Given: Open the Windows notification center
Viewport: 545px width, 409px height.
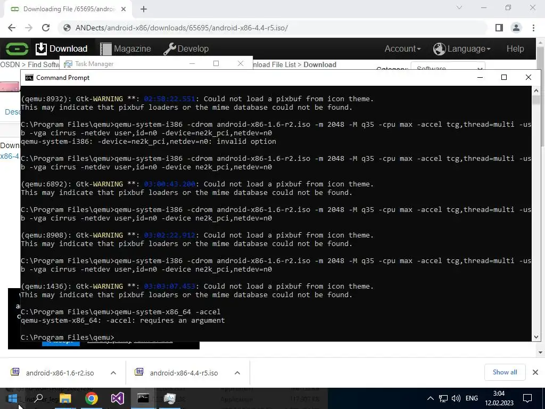Looking at the screenshot, I should tap(527, 398).
